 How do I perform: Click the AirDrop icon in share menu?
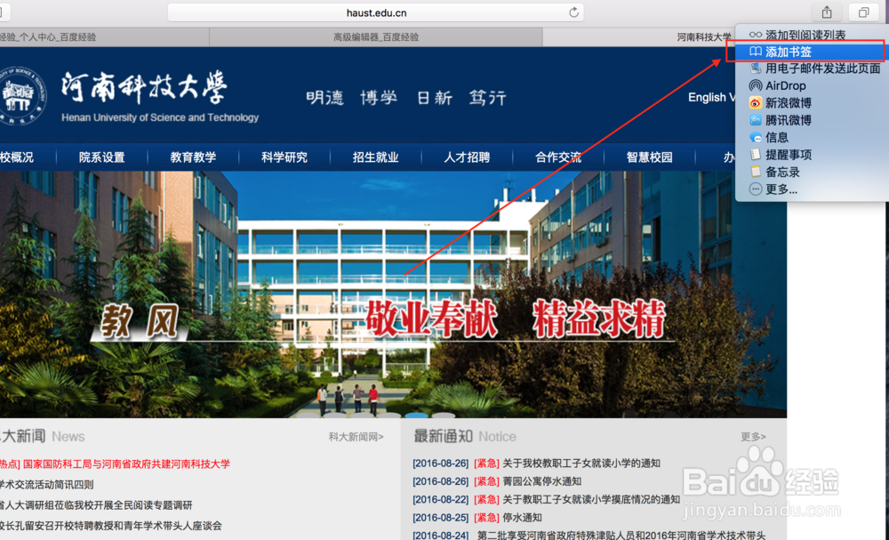click(x=755, y=85)
